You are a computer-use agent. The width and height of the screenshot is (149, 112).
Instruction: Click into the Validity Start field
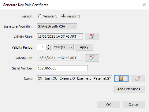click(x=60, y=36)
